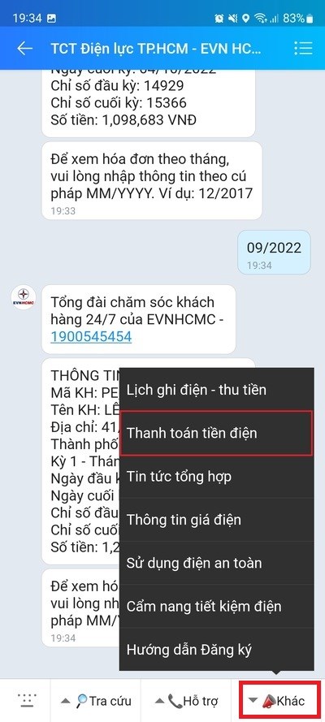Image resolution: width=325 pixels, height=722 pixels.
Task: Tap the back arrow in the header
Action: tap(25, 49)
